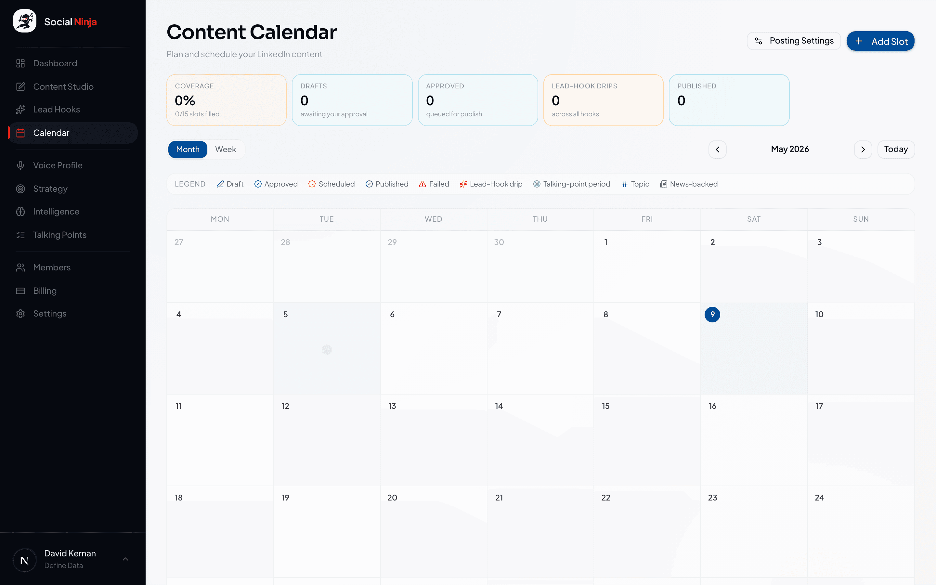Click the Approved check legend icon
This screenshot has width=936, height=585.
(x=258, y=184)
